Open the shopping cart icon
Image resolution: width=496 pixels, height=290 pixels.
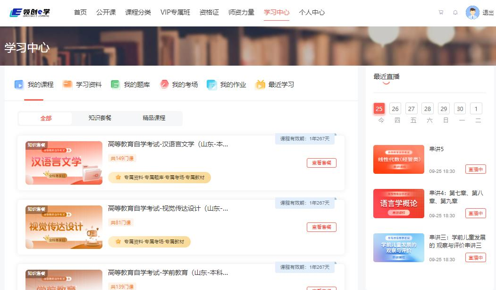pyautogui.click(x=441, y=13)
